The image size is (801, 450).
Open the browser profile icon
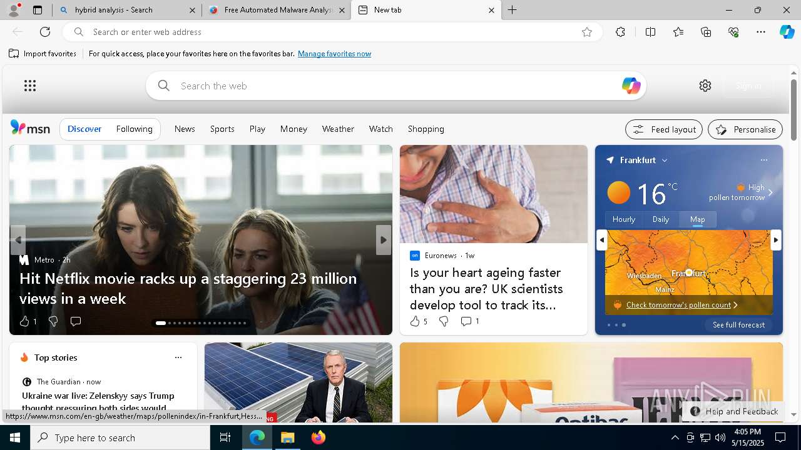click(x=14, y=10)
